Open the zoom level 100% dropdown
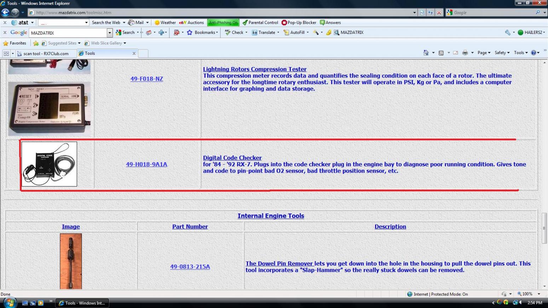 [x=539, y=294]
